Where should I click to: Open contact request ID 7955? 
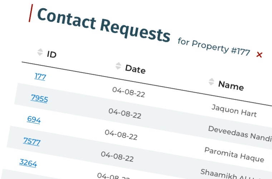[x=39, y=98]
